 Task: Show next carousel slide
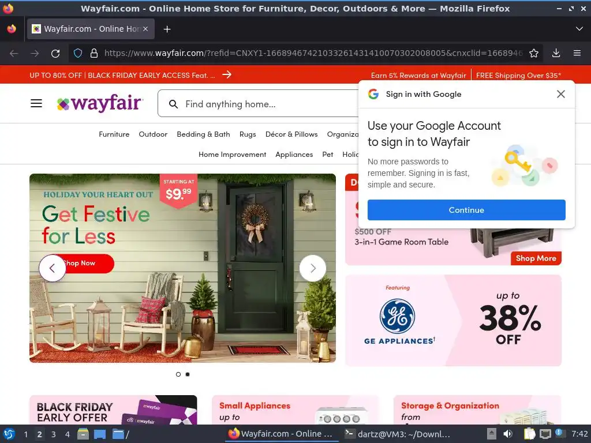pyautogui.click(x=312, y=268)
